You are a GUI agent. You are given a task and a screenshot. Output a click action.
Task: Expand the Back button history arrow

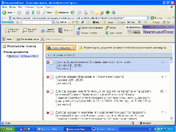[14, 12]
